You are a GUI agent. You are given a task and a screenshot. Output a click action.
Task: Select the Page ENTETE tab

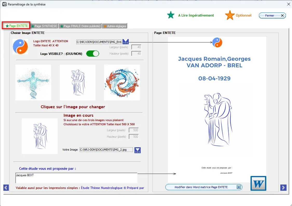(x=17, y=26)
